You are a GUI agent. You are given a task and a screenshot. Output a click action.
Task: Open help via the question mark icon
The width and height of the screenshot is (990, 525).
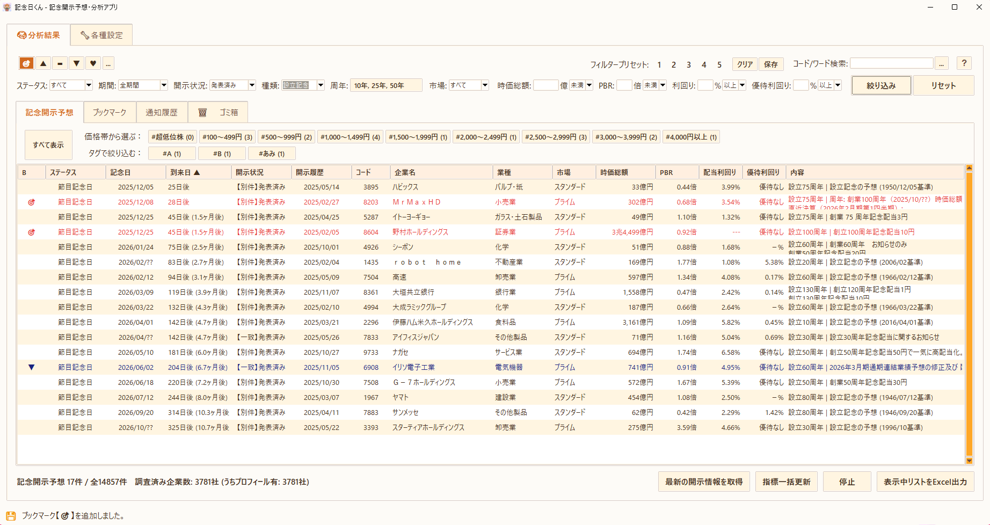pyautogui.click(x=964, y=63)
